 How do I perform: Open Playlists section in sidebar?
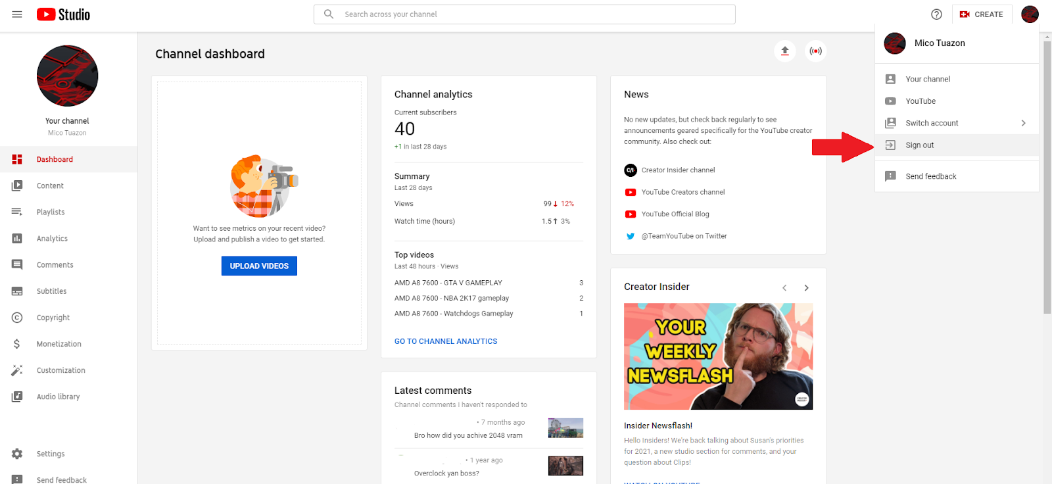pos(68,212)
